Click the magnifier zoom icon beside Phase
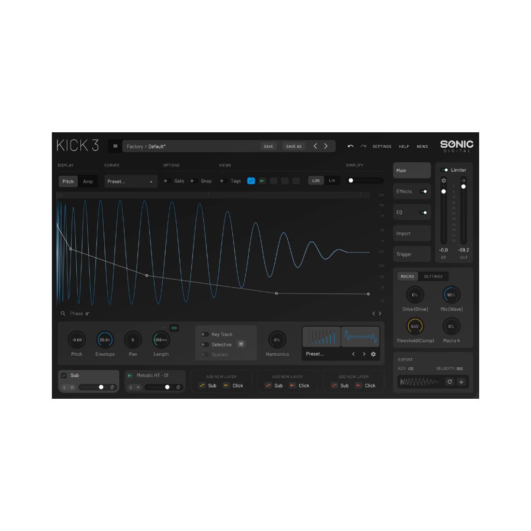 tap(63, 314)
